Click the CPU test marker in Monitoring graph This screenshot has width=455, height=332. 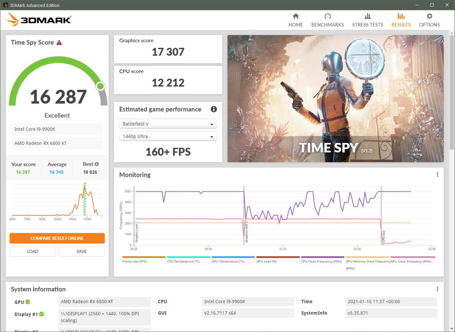[x=382, y=216]
